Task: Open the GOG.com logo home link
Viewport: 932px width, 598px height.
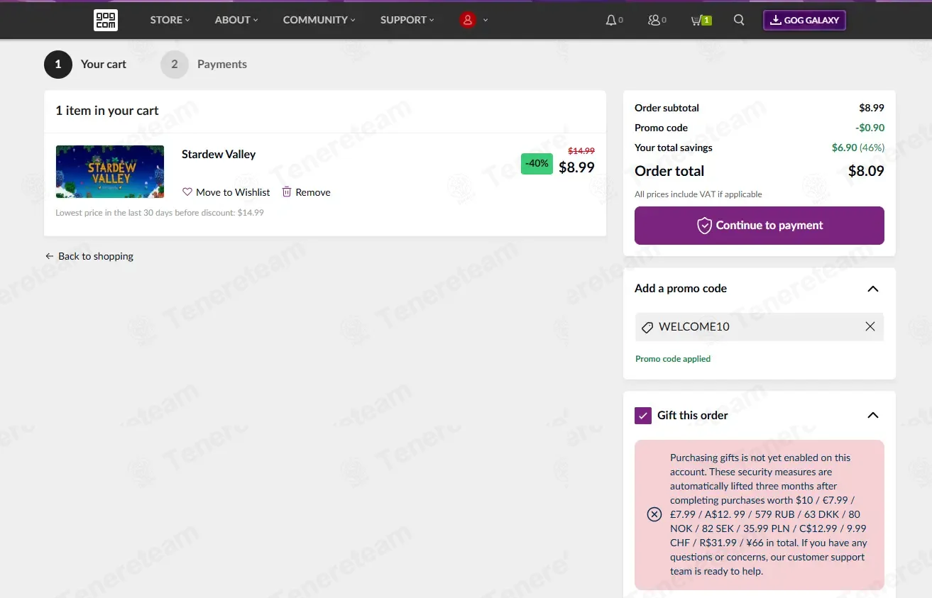Action: (x=106, y=20)
